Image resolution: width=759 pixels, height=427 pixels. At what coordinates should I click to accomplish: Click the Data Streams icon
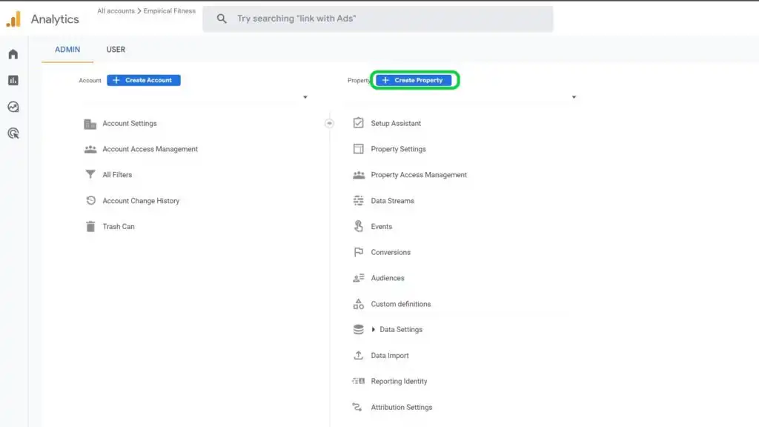(359, 201)
